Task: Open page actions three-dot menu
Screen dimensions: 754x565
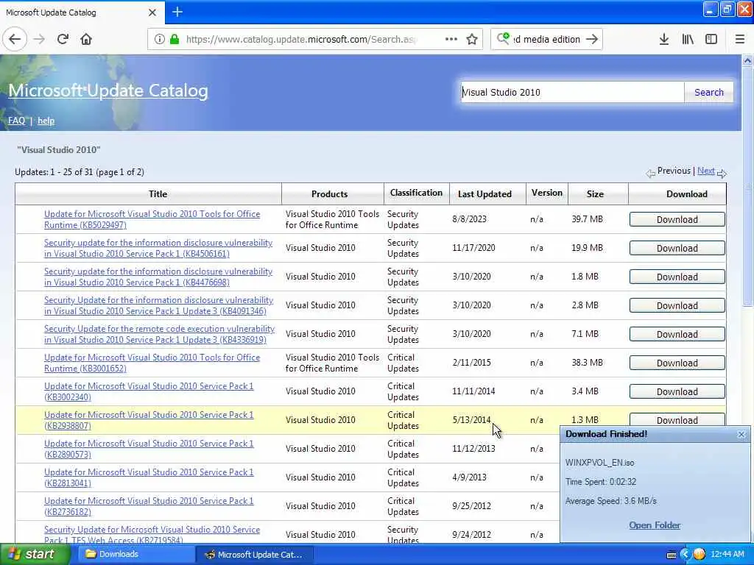Action: click(451, 40)
